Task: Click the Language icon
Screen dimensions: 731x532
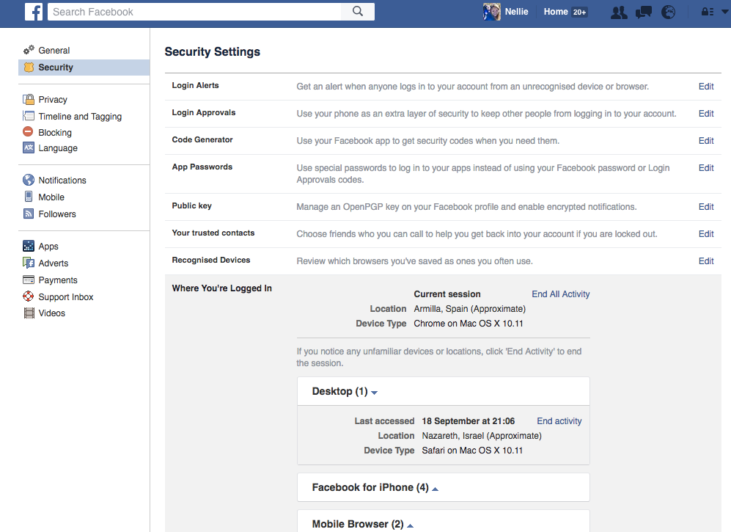Action: (29, 147)
